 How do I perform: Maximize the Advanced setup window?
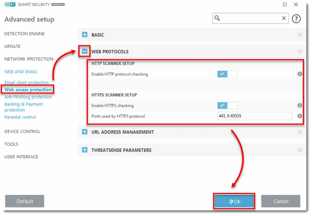pos(285,5)
